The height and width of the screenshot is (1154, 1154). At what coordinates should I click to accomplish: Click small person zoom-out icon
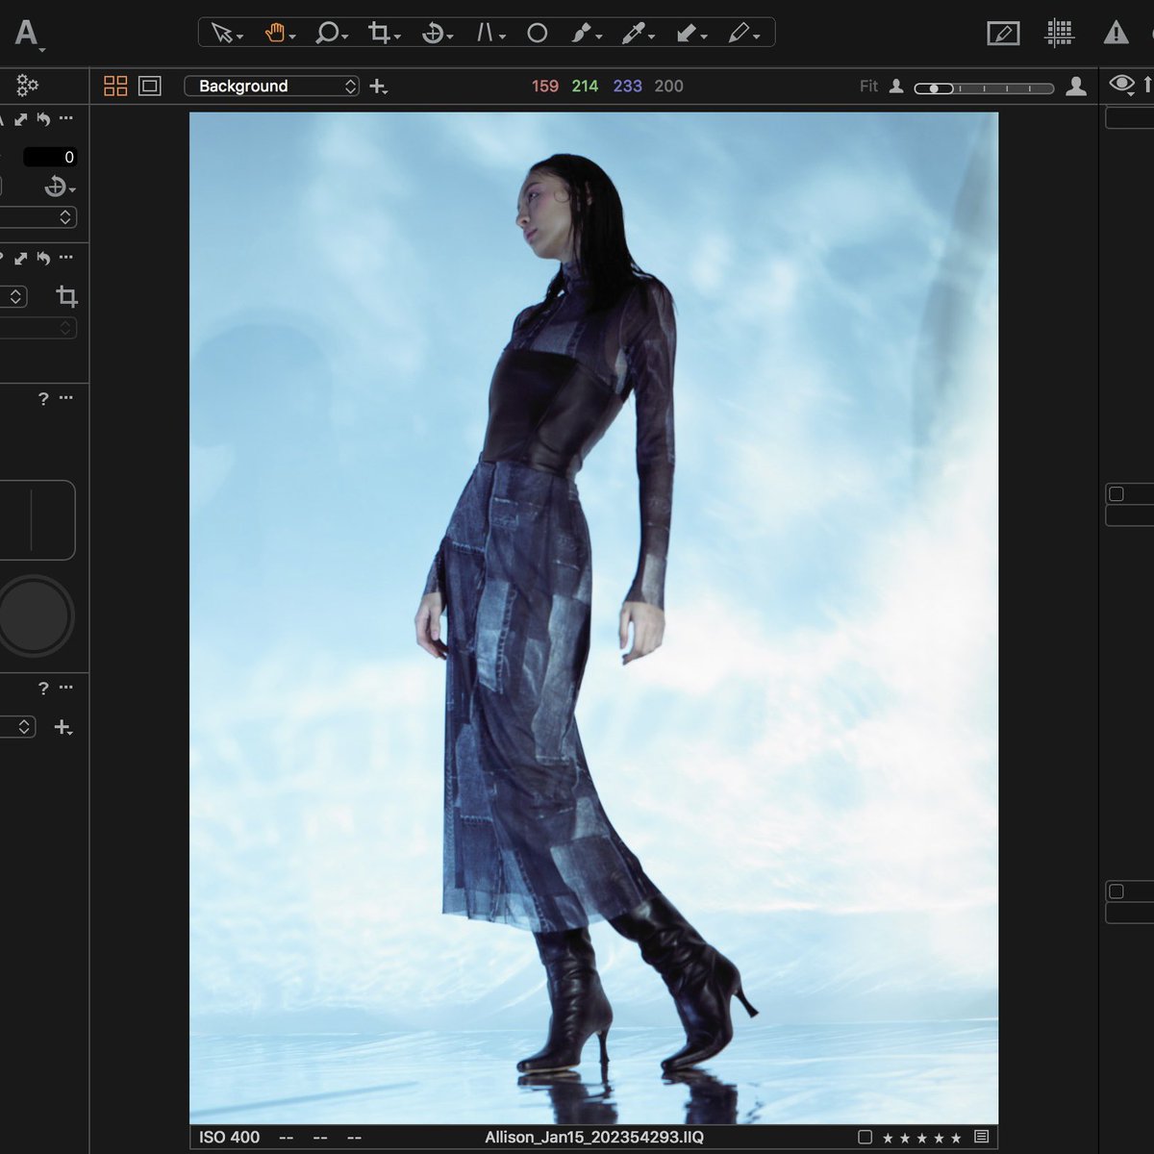click(896, 87)
